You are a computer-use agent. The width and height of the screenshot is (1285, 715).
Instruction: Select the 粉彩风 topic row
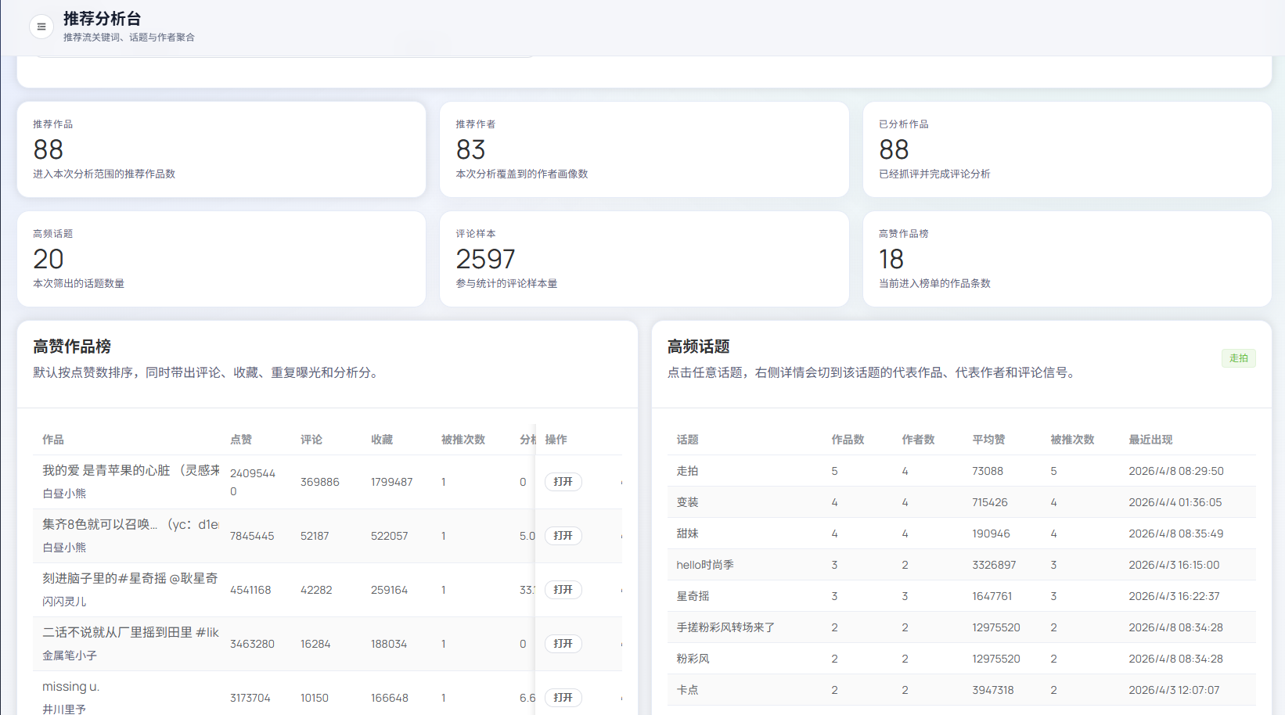(x=961, y=659)
